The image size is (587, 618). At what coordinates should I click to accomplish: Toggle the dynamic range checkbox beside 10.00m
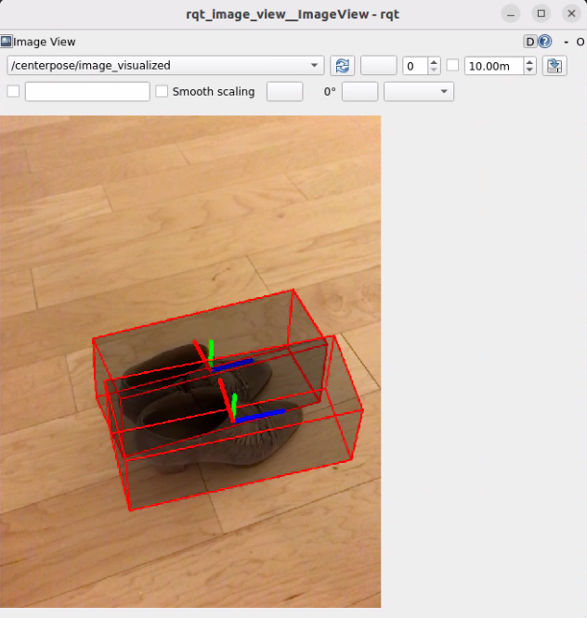[453, 66]
